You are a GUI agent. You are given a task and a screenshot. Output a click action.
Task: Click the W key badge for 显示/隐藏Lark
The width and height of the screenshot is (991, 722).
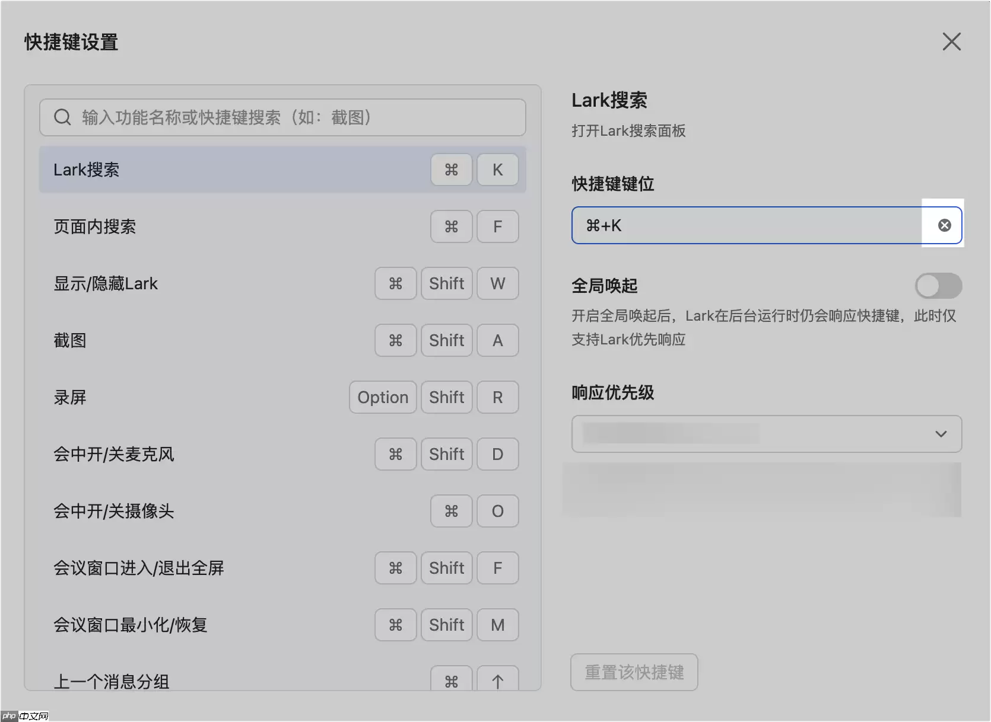(x=497, y=283)
